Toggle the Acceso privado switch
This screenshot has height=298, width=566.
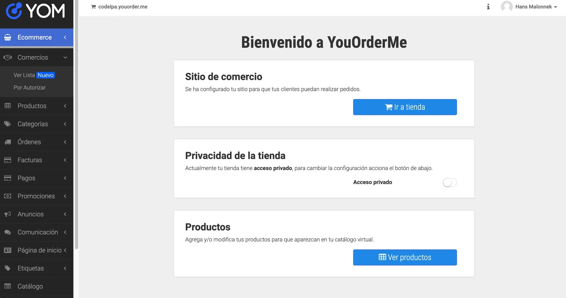pos(450,182)
